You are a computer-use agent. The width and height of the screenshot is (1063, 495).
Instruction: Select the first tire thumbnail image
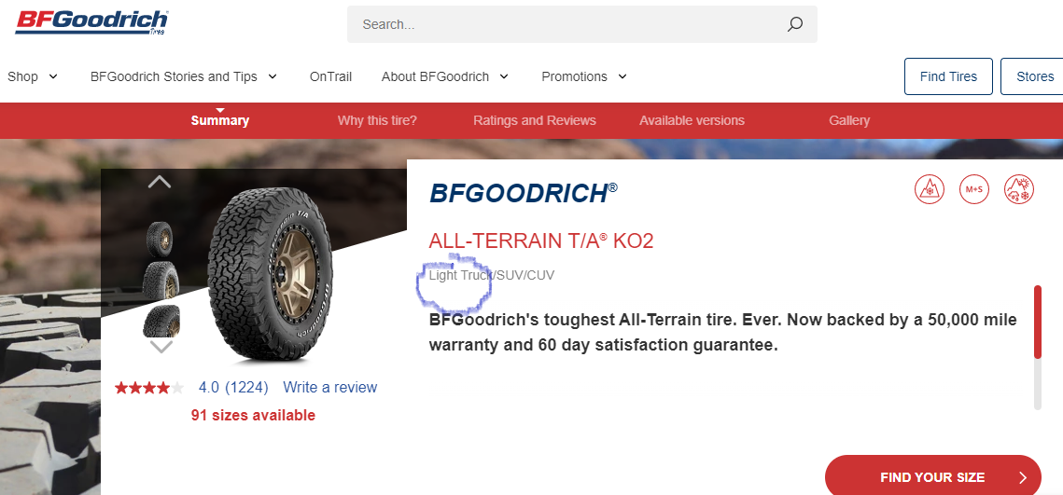pyautogui.click(x=160, y=236)
